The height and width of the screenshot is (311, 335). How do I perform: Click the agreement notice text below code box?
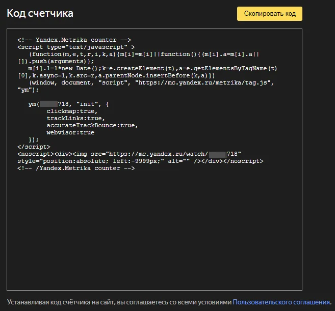click(x=119, y=302)
